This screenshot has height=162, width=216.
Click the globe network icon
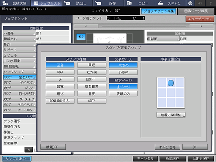pos(190,3)
